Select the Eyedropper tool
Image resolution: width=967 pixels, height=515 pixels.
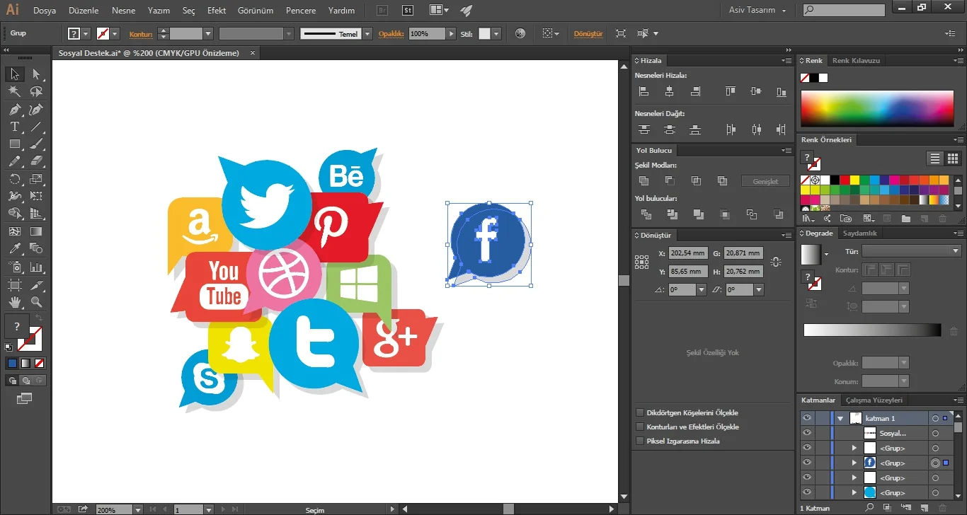click(14, 249)
